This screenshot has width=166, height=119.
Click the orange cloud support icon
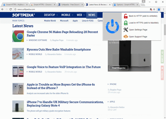coord(126,37)
